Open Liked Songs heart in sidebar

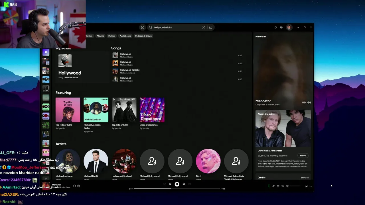[46, 52]
